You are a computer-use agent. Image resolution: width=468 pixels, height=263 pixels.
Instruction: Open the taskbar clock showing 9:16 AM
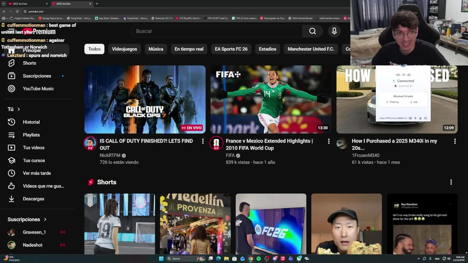pos(459,259)
